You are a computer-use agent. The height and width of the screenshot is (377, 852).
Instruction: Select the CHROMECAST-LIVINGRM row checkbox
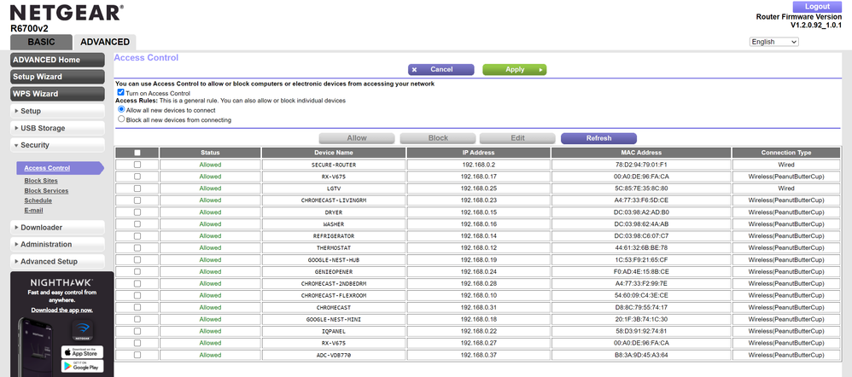pyautogui.click(x=137, y=200)
